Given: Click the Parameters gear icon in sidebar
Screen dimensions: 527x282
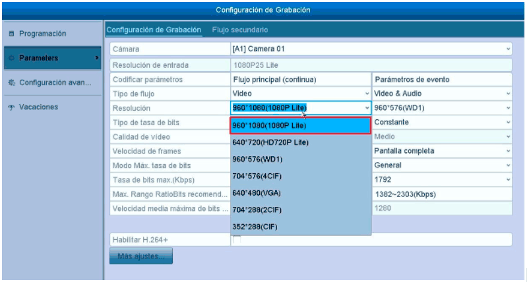Looking at the screenshot, I should [11, 58].
